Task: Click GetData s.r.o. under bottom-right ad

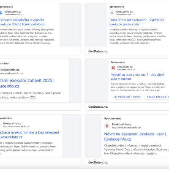Action: click(98, 162)
